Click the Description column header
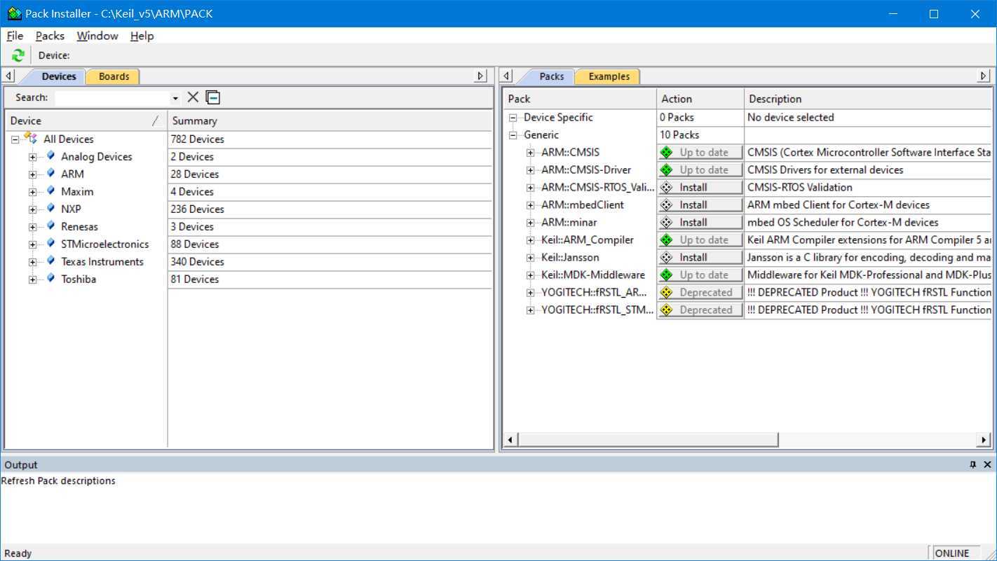Screen dimensions: 997x561 click(x=868, y=99)
